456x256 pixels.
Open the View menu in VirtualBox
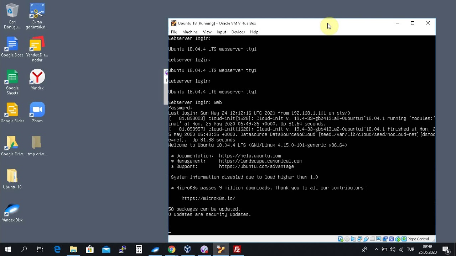point(207,32)
